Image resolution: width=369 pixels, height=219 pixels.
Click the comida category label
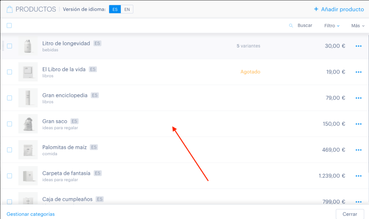(50, 154)
